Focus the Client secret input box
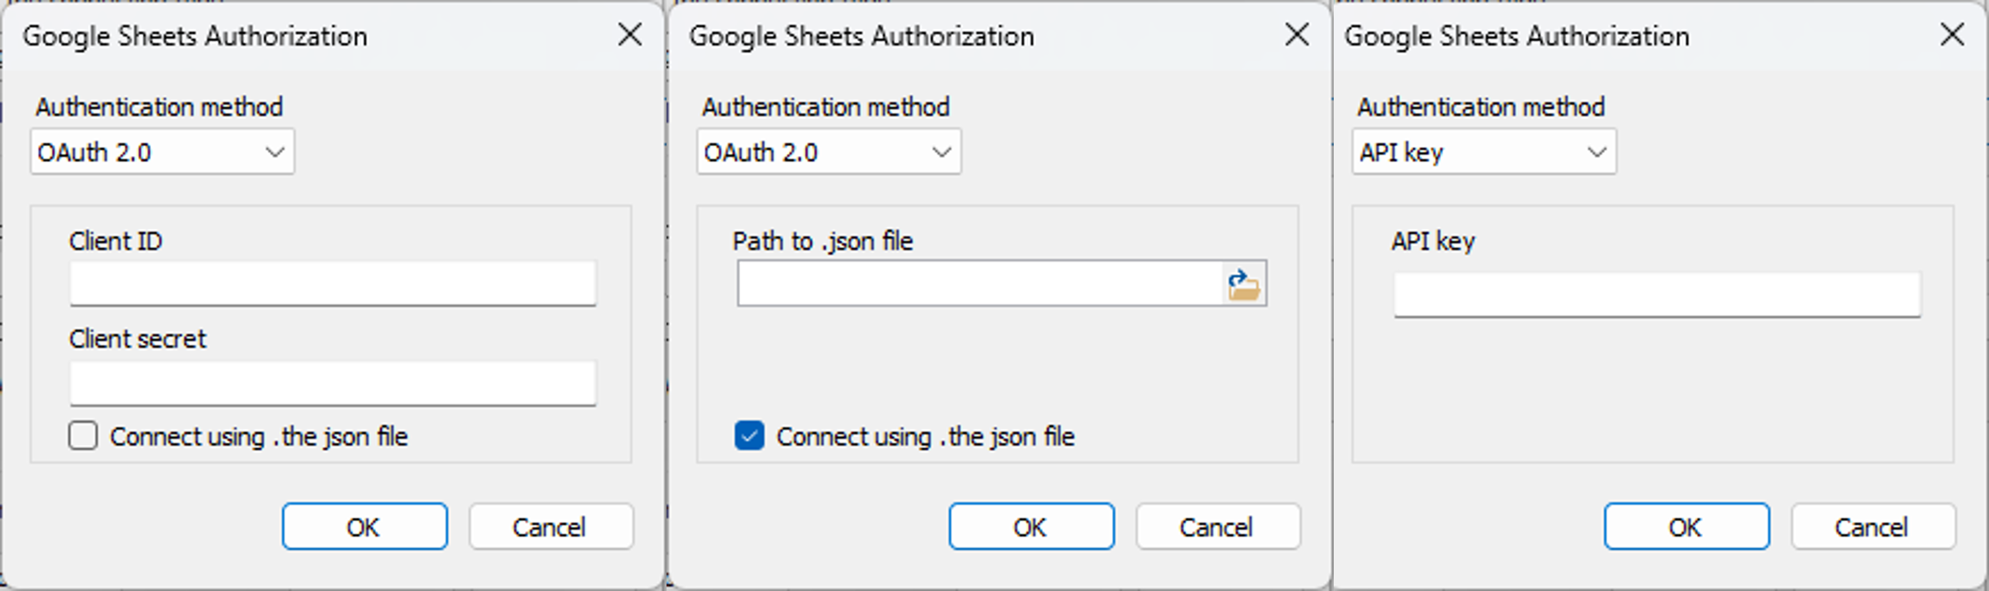 pos(333,383)
